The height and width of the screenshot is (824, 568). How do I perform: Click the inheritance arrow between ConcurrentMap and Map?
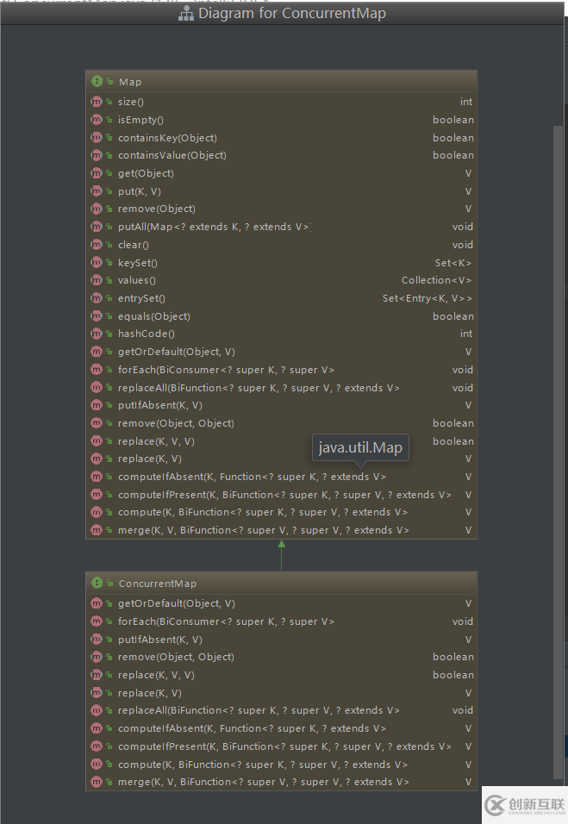(281, 555)
